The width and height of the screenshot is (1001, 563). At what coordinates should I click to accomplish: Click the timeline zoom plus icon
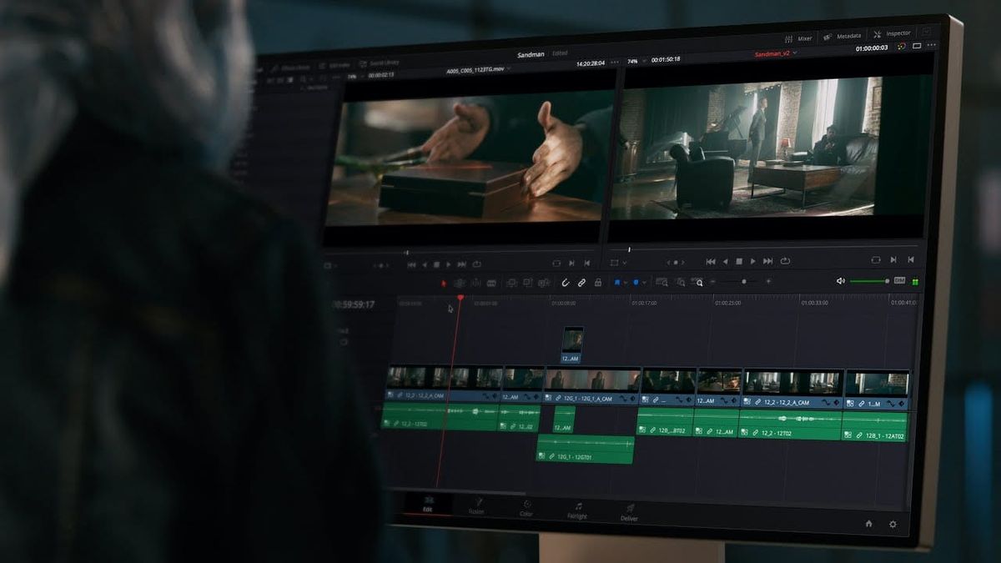[x=768, y=282]
